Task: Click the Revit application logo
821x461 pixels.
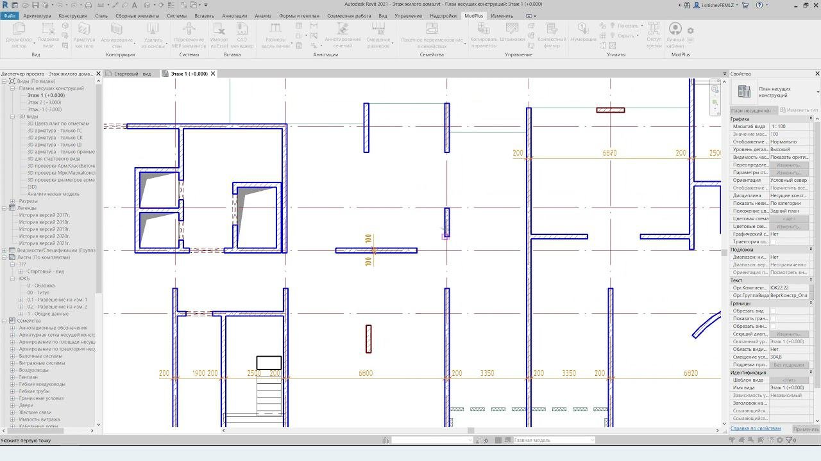Action: [6, 5]
